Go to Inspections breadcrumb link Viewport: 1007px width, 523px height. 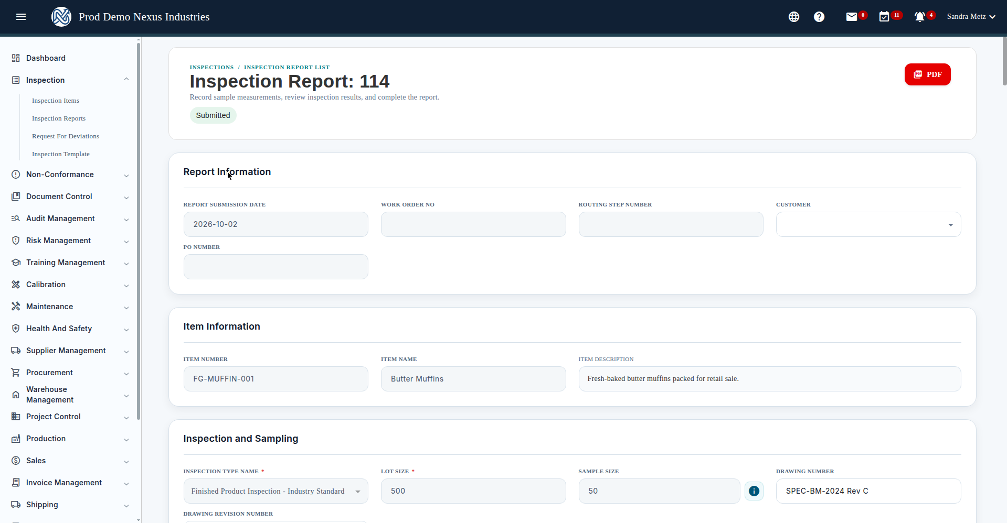coord(211,67)
